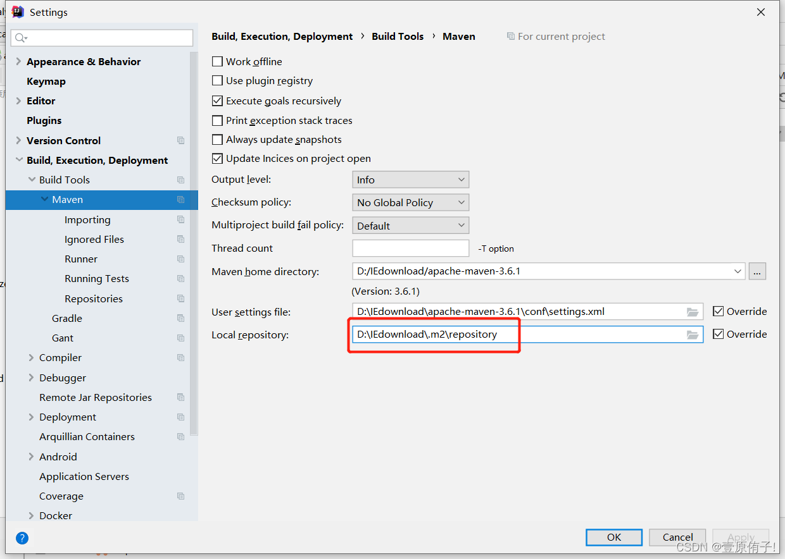The width and height of the screenshot is (785, 559).
Task: Click project-level icon beside Repositories
Action: [x=181, y=298]
